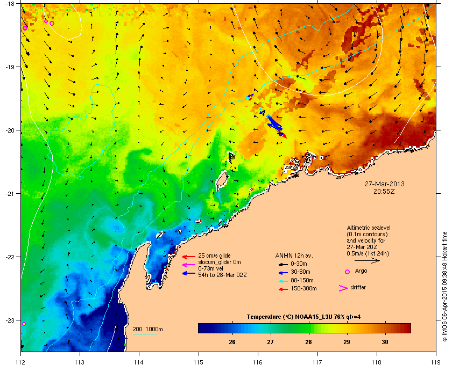This screenshot has width=452, height=365.
Task: Click colorbar tick label '29'
Action: (x=347, y=342)
